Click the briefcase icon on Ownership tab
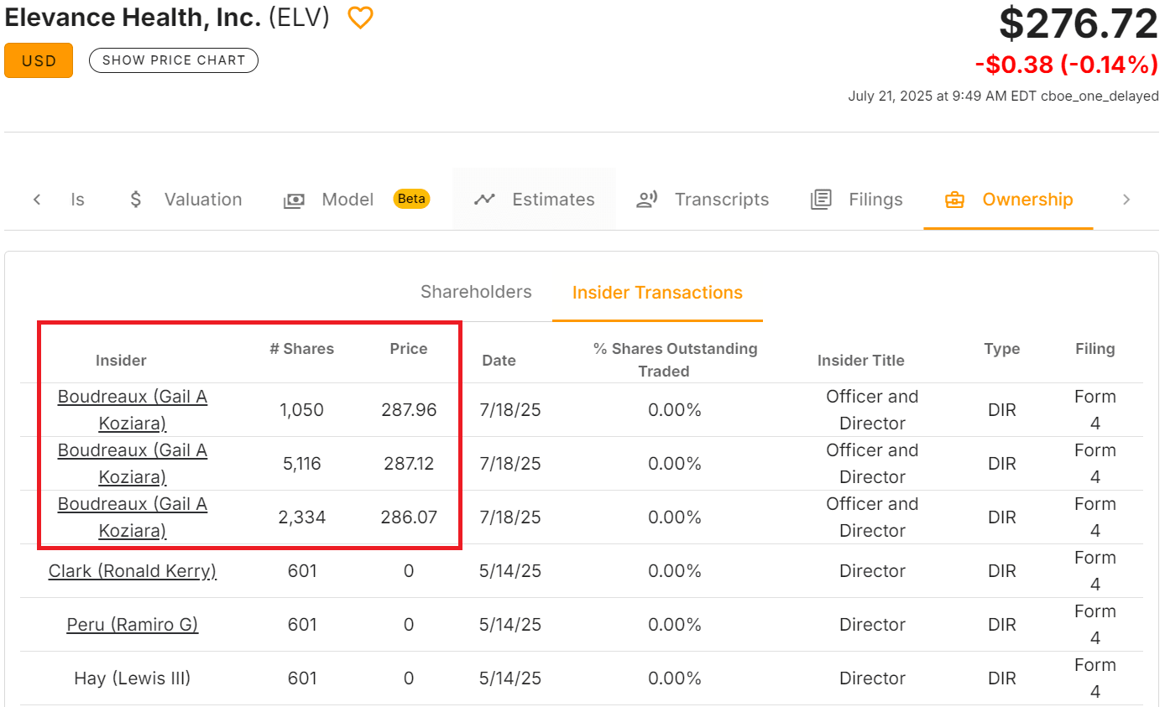 pyautogui.click(x=954, y=200)
